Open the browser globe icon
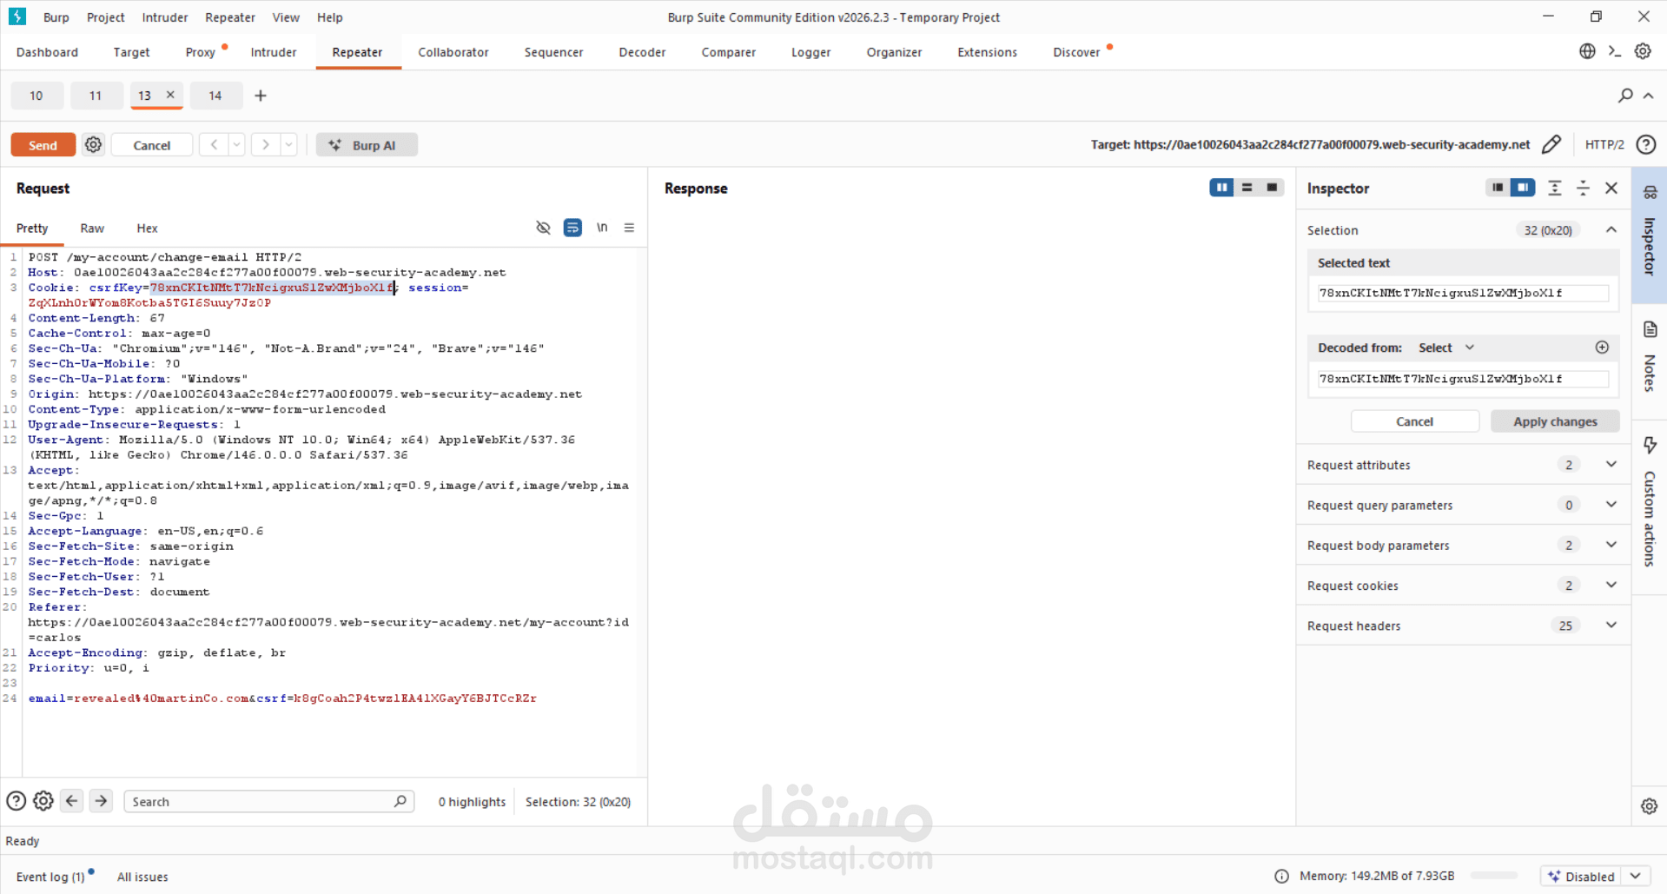 [1587, 51]
